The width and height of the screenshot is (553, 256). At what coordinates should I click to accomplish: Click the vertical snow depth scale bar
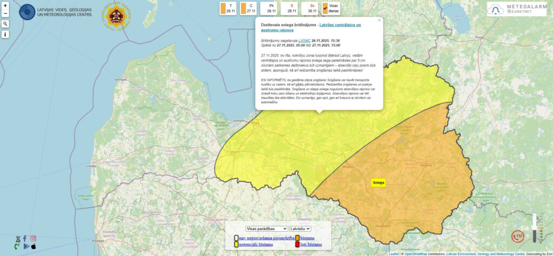click(534, 228)
